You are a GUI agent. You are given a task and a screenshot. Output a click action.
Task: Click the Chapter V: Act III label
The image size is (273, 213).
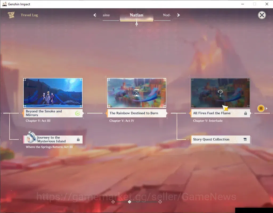coord(38,121)
